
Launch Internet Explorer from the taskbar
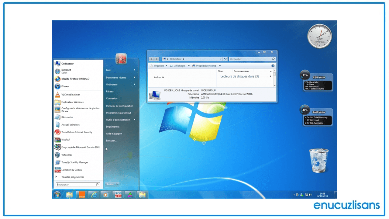[94, 195]
